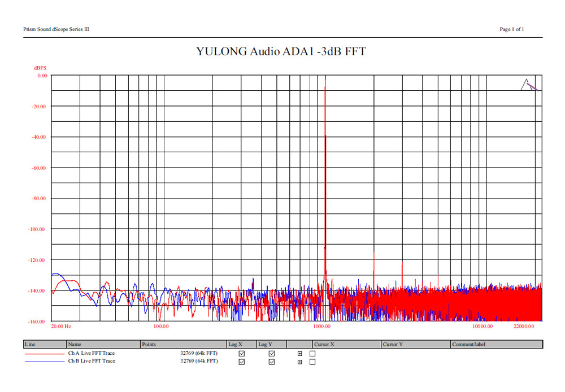Click the '-80.00' Y-axis label
The width and height of the screenshot is (565, 392).
39,199
